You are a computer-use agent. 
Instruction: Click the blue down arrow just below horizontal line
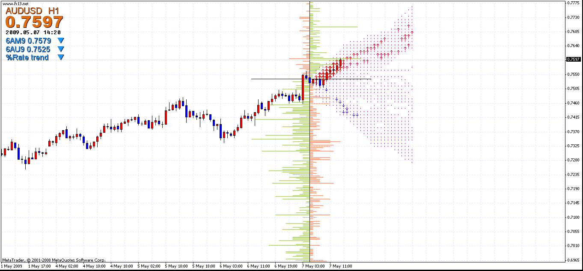[326, 89]
